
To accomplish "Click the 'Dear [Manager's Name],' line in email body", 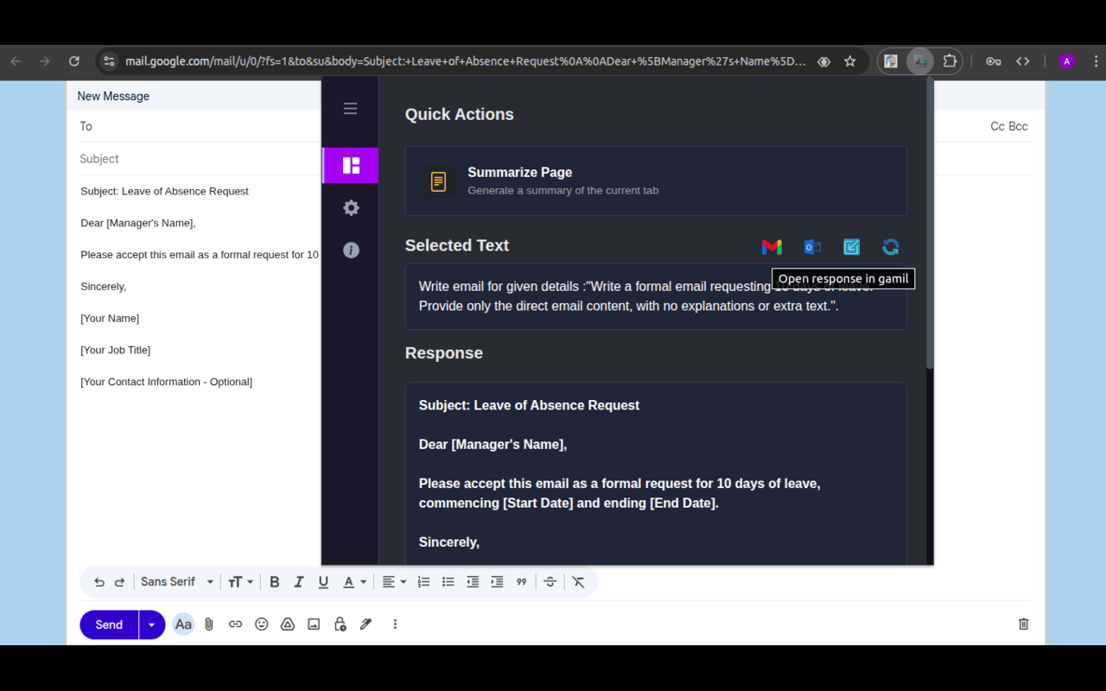I will [x=138, y=223].
